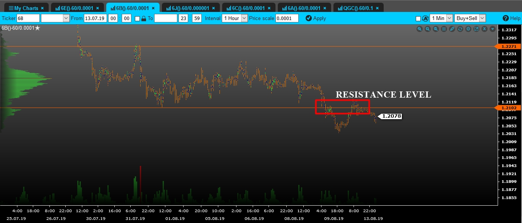Close the My Charts tab
The image size is (522, 223).
tap(42, 8)
